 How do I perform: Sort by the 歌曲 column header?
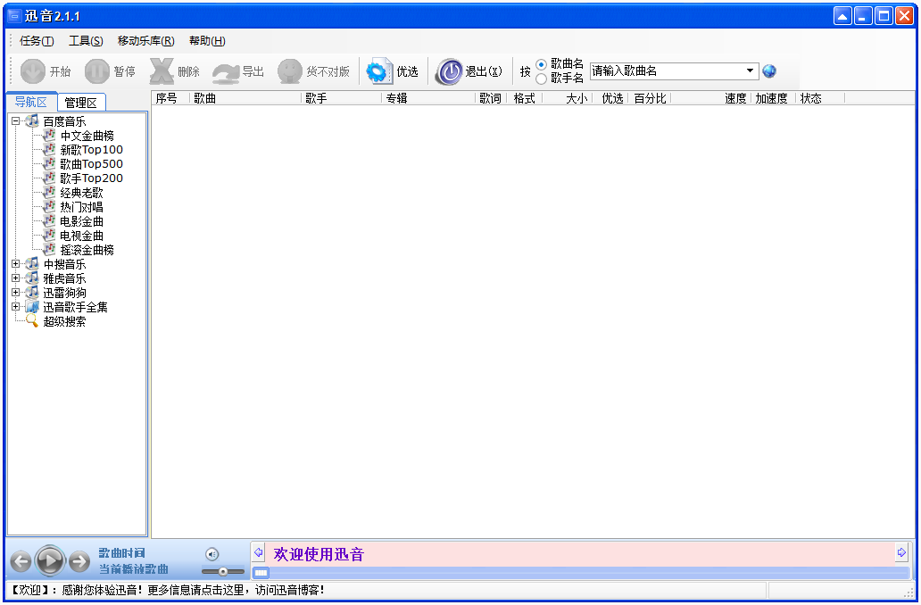[x=245, y=98]
